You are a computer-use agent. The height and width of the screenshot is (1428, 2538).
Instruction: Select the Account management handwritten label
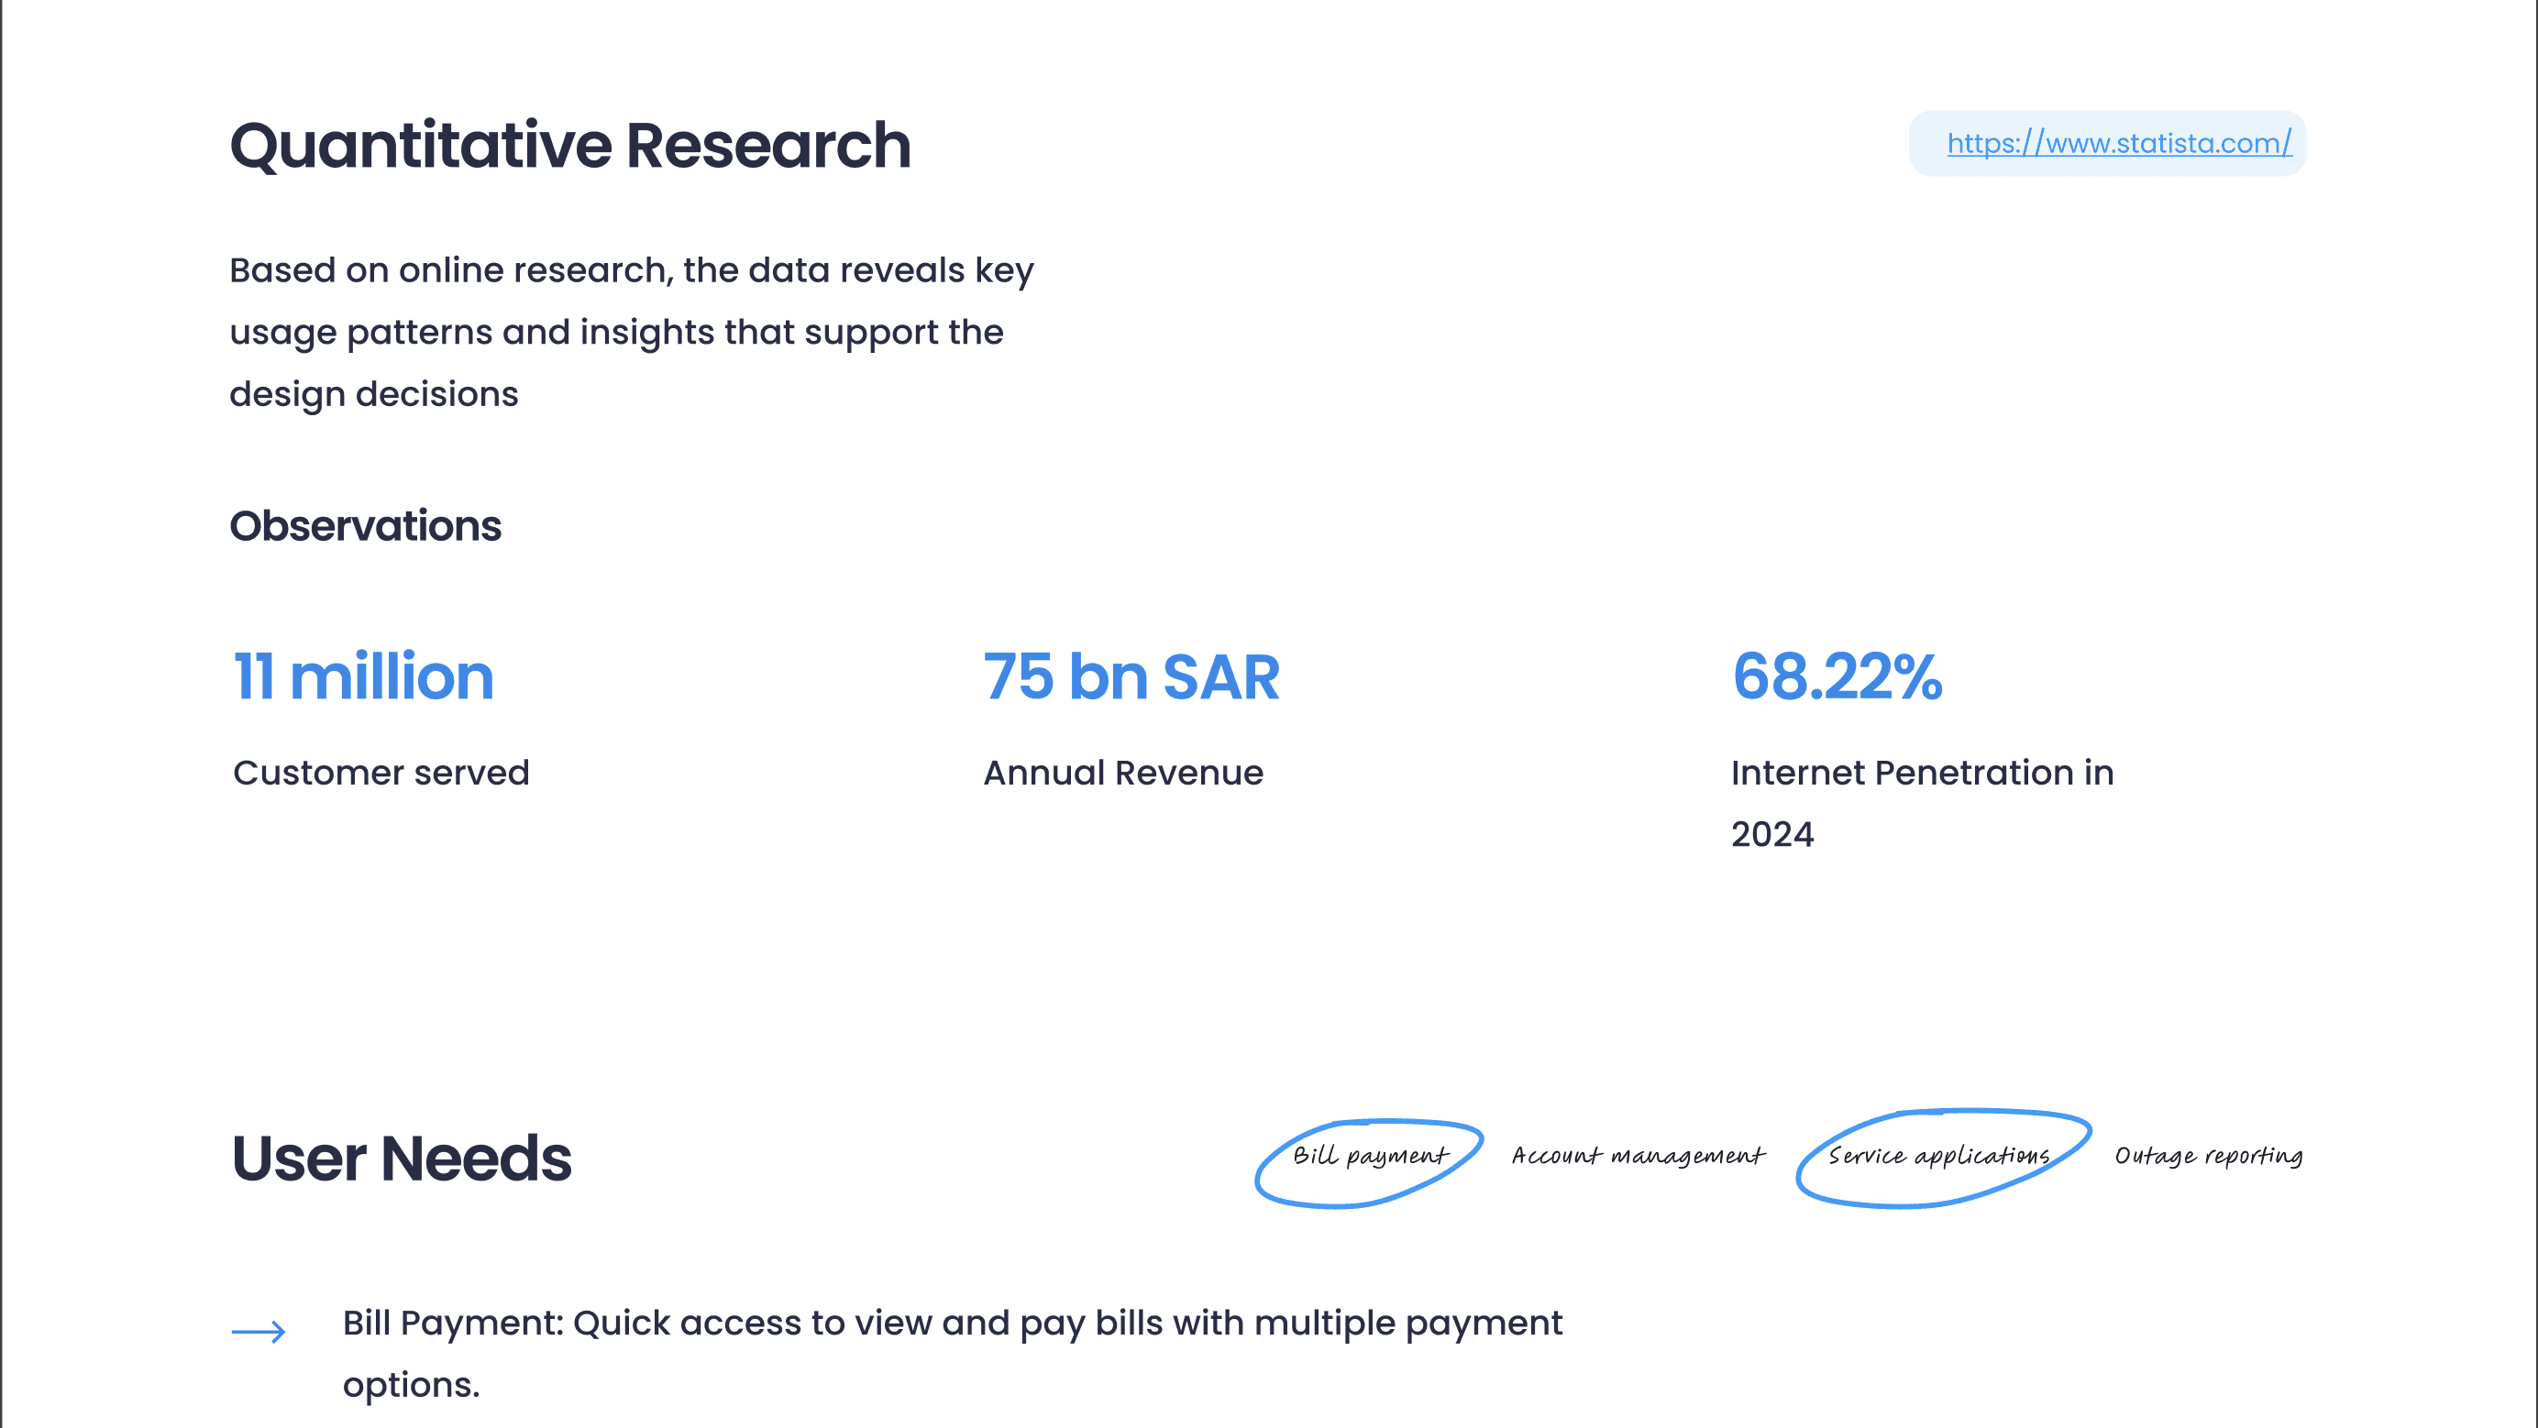(x=1638, y=1156)
